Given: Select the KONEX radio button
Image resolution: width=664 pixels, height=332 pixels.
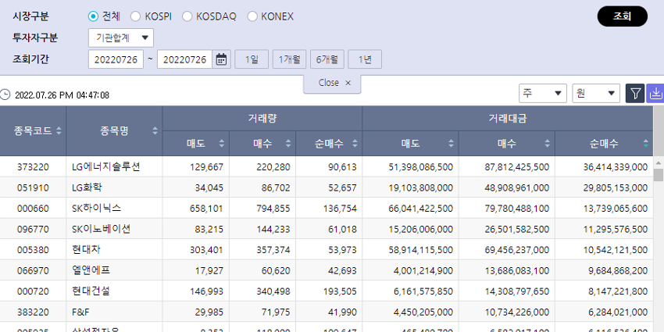Looking at the screenshot, I should point(252,16).
